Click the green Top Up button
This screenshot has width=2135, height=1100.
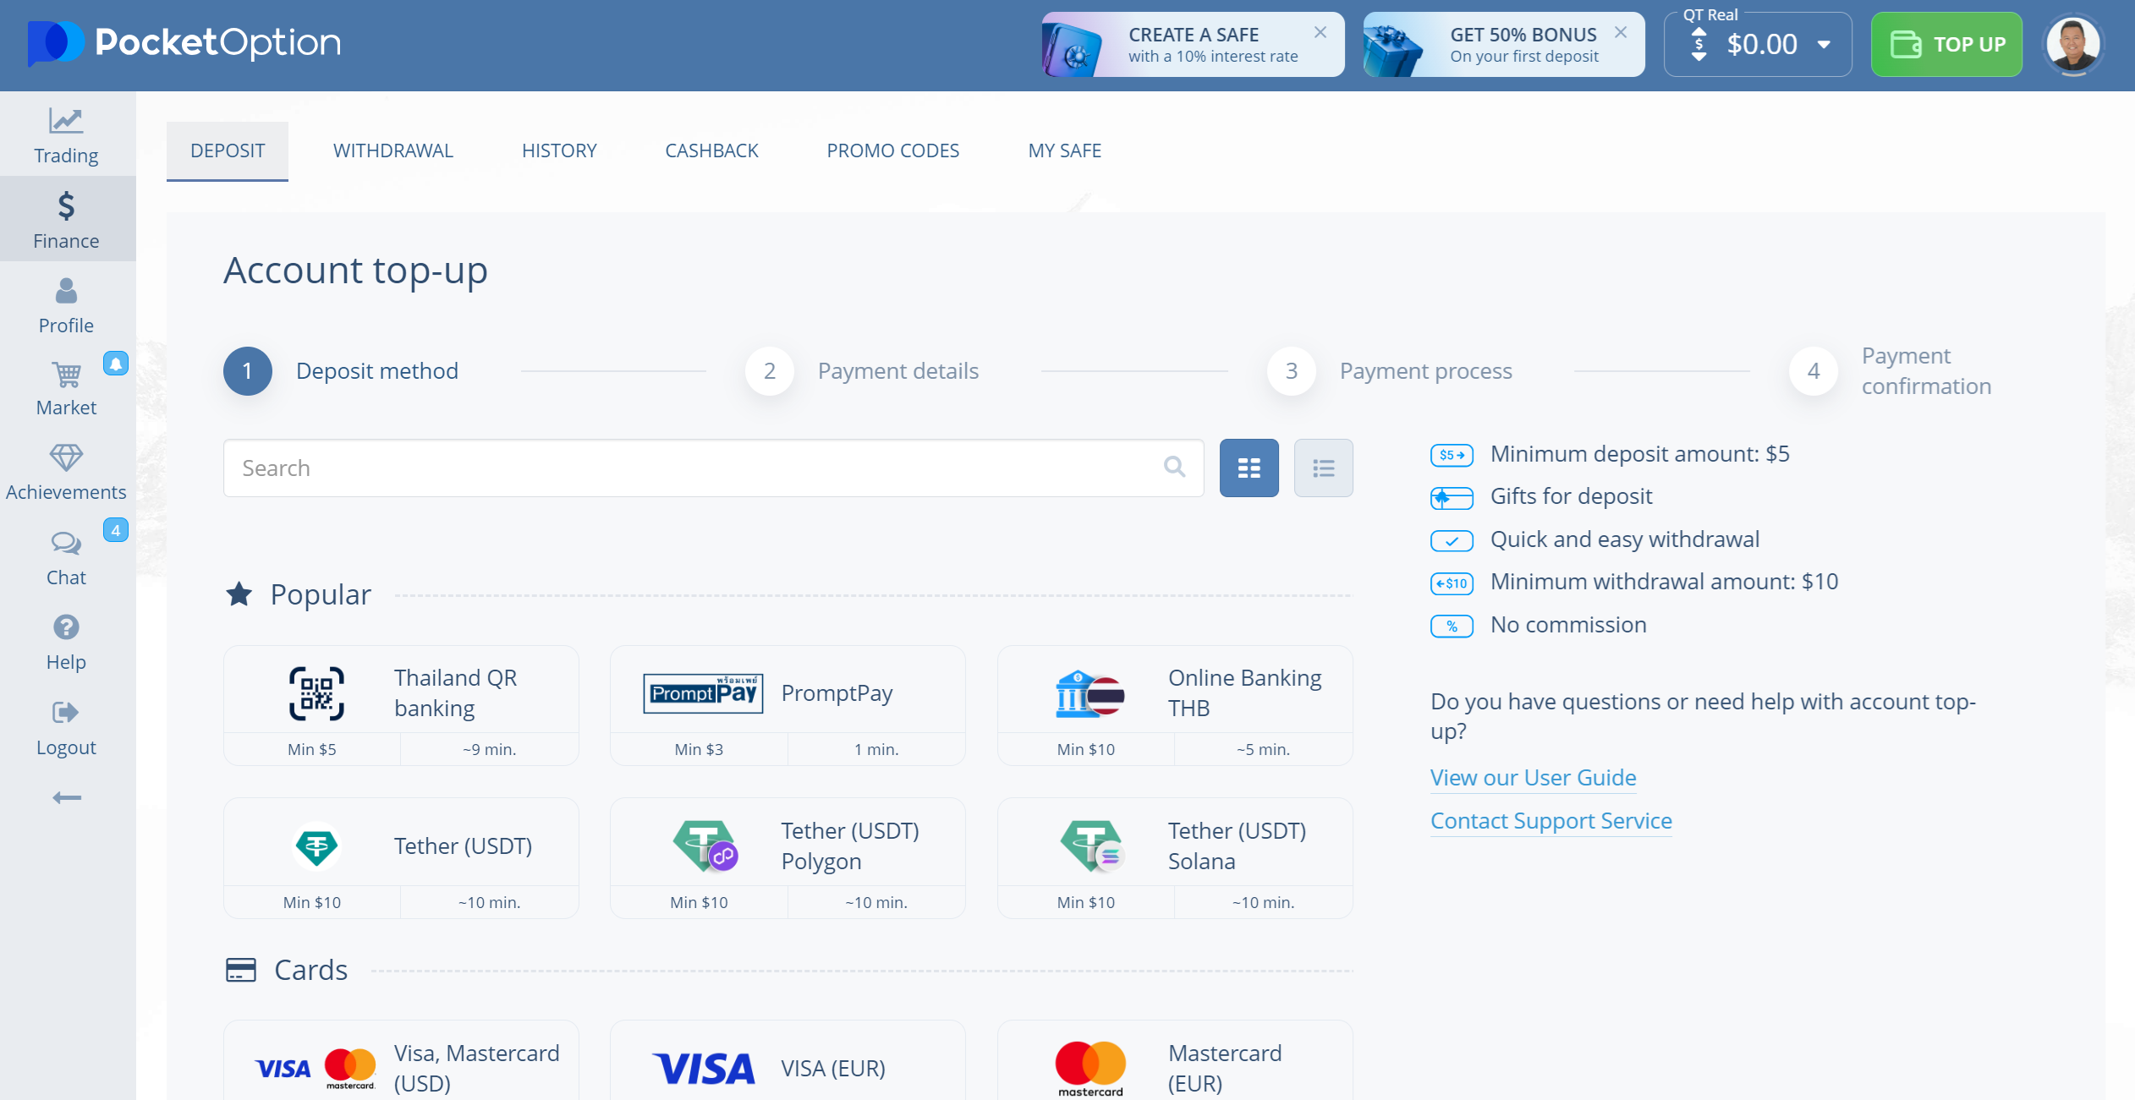[1946, 44]
